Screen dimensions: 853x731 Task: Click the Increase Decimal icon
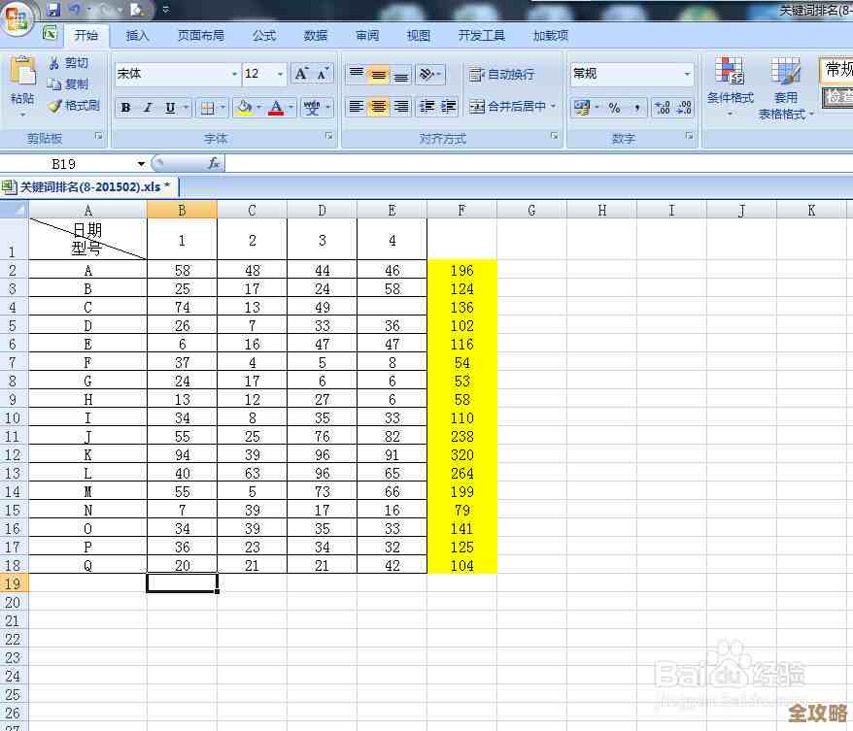point(662,108)
